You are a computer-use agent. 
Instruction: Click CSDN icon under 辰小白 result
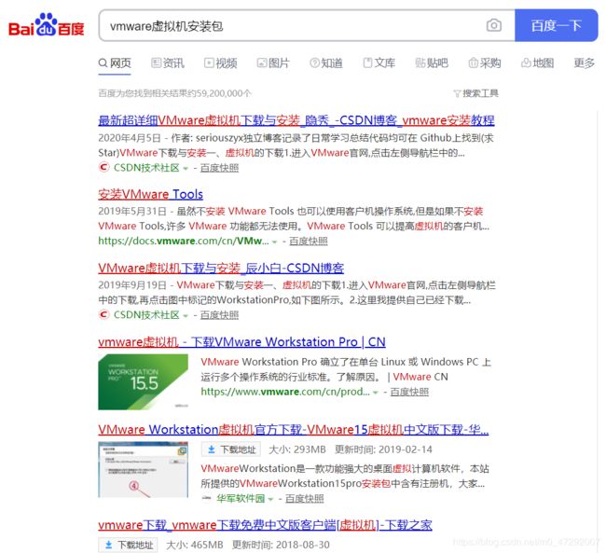point(103,314)
